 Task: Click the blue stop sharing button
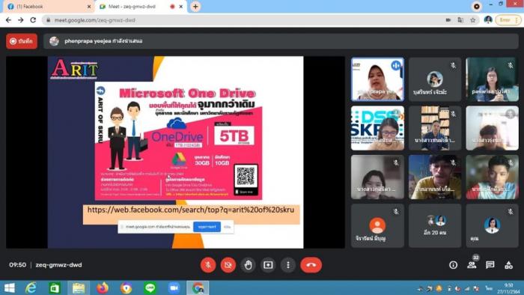[x=207, y=227]
